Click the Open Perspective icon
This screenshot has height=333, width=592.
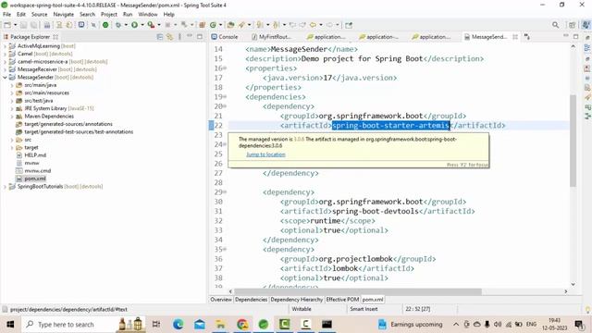[x=572, y=25]
